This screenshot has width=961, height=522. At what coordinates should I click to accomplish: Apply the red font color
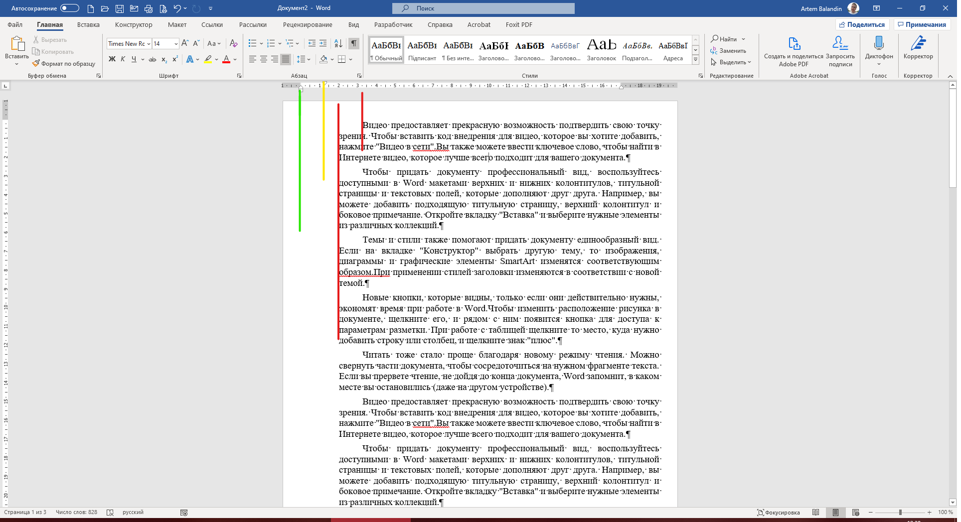click(x=226, y=59)
